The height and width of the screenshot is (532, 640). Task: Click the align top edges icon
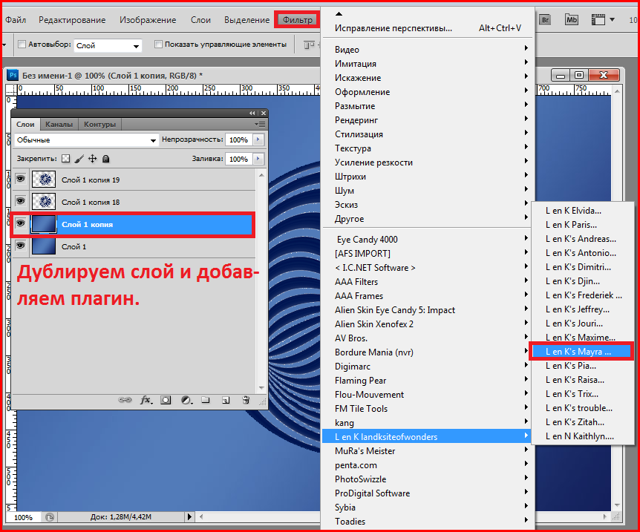(x=310, y=45)
